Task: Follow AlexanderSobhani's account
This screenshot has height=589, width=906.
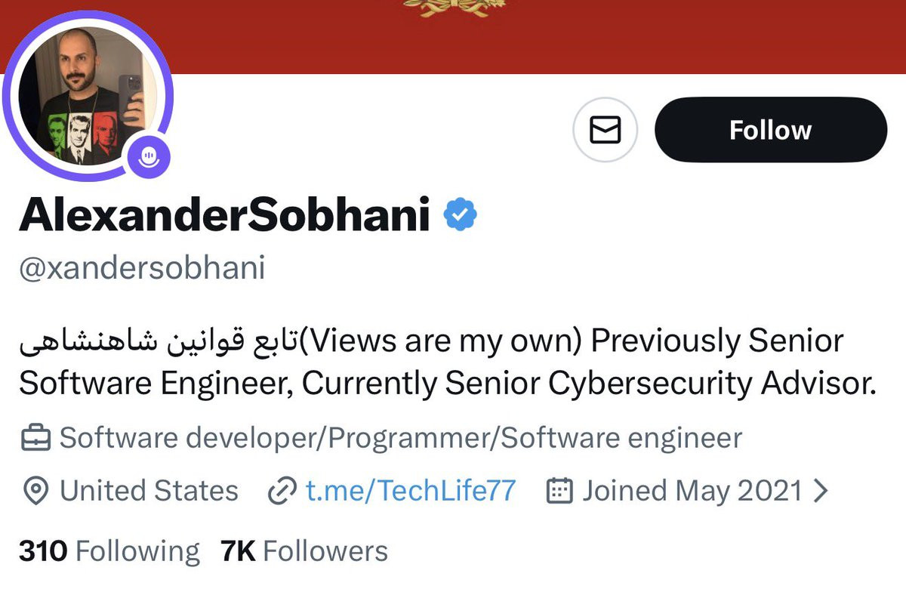Action: tap(770, 130)
